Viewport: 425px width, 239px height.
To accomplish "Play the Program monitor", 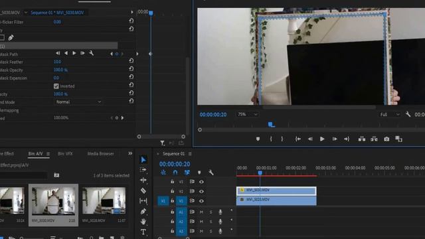I will (x=322, y=139).
